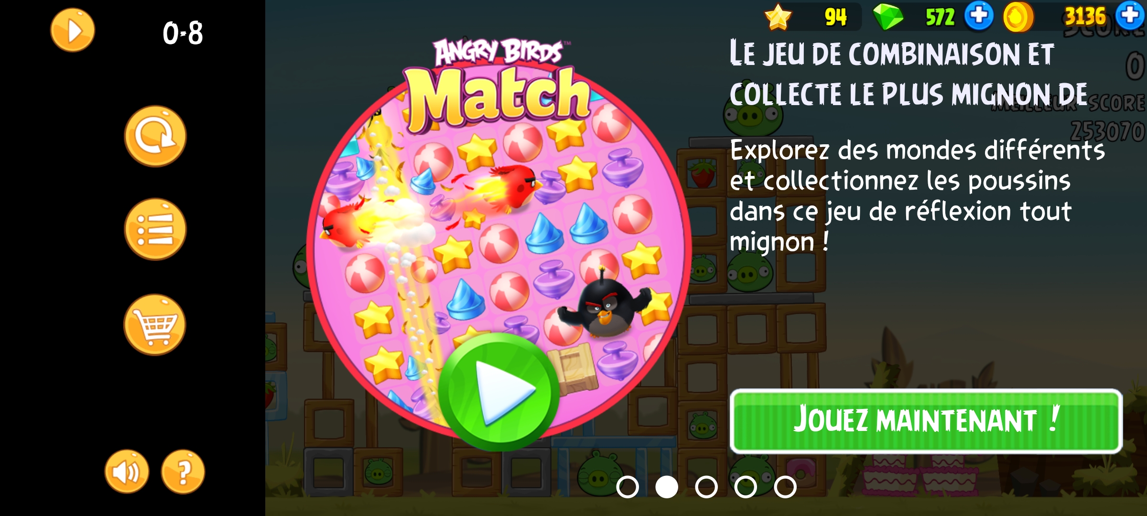Image resolution: width=1147 pixels, height=516 pixels.
Task: Select the fourth carousel page dot
Action: (746, 487)
